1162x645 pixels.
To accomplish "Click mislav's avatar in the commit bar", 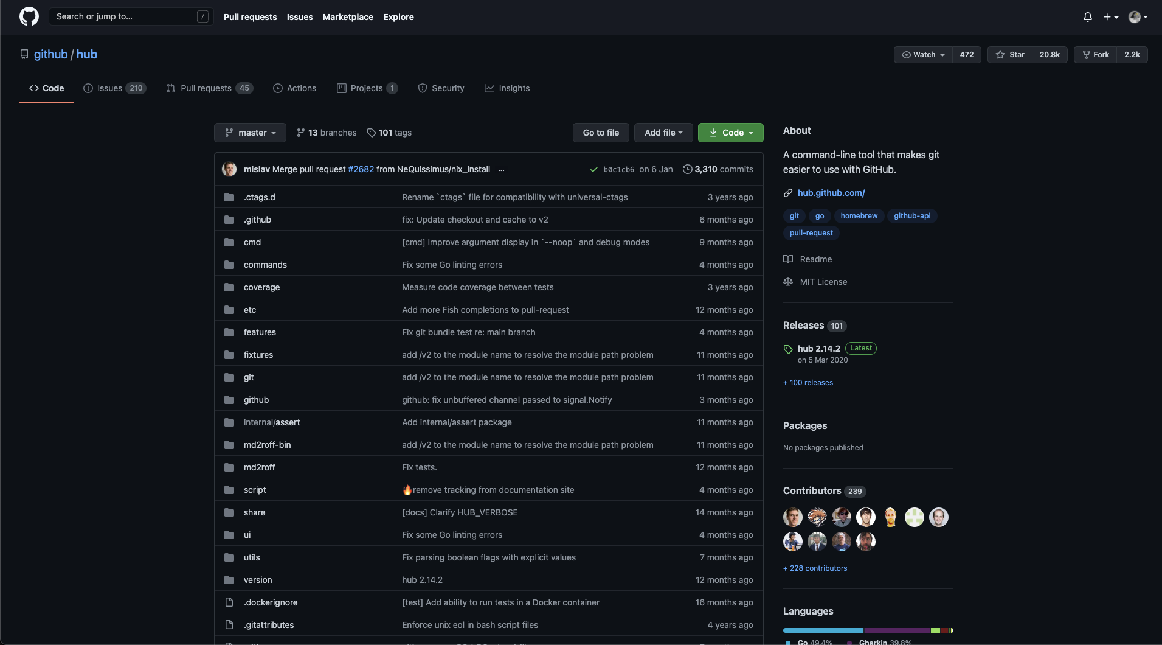I will (x=229, y=169).
